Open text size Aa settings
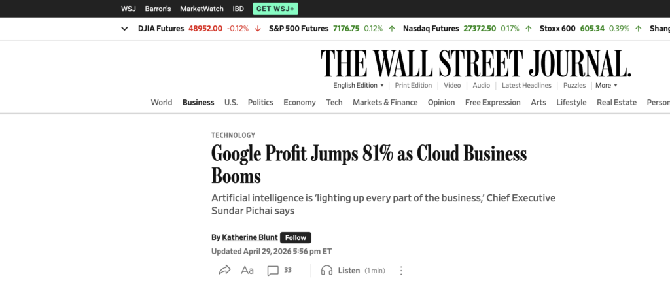This screenshot has width=670, height=289. point(247,270)
